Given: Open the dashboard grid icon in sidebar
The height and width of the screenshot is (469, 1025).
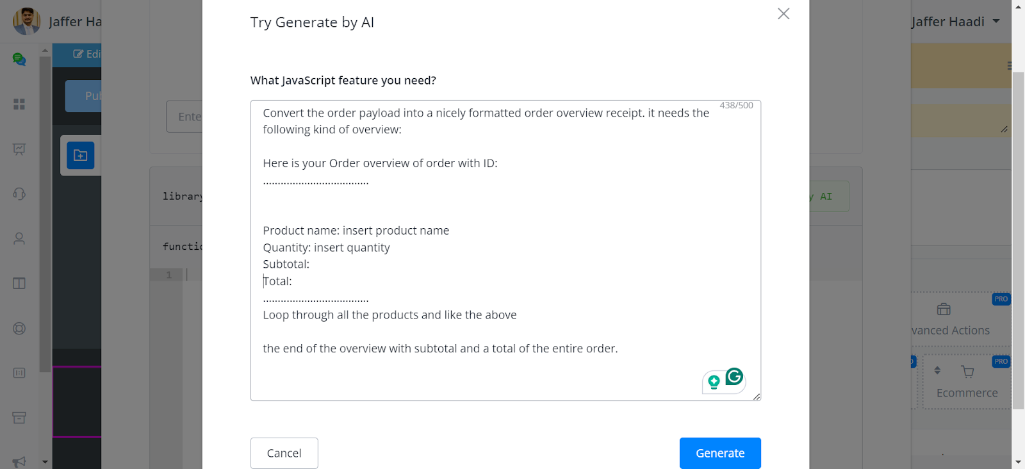Looking at the screenshot, I should coord(19,104).
